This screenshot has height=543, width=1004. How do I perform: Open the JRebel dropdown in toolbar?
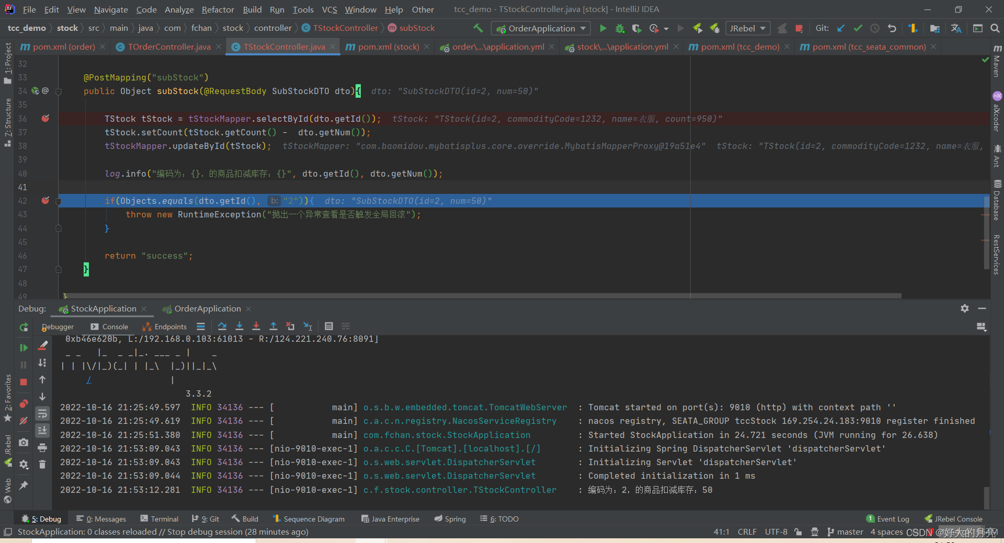tap(747, 28)
